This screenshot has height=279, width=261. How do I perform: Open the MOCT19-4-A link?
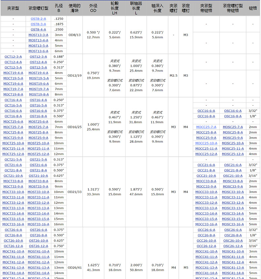click(13, 73)
